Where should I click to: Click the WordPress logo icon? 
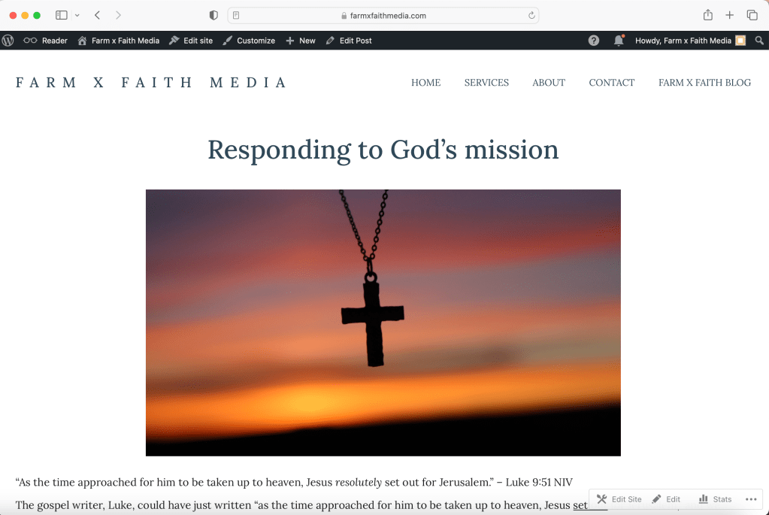click(x=8, y=41)
